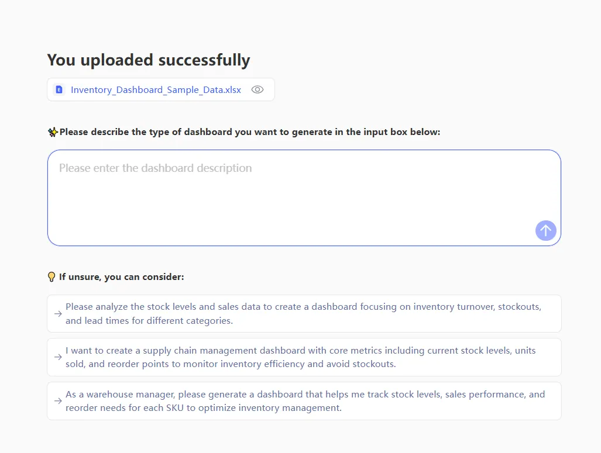Image resolution: width=601 pixels, height=453 pixels.
Task: Click the sparkle icon beside the prompt label
Action: (53, 132)
